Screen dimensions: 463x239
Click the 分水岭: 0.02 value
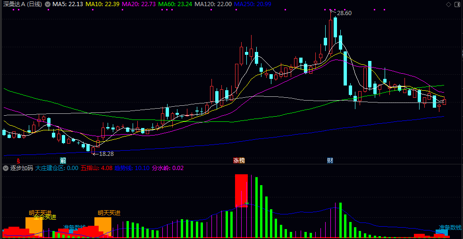[x=168, y=168]
